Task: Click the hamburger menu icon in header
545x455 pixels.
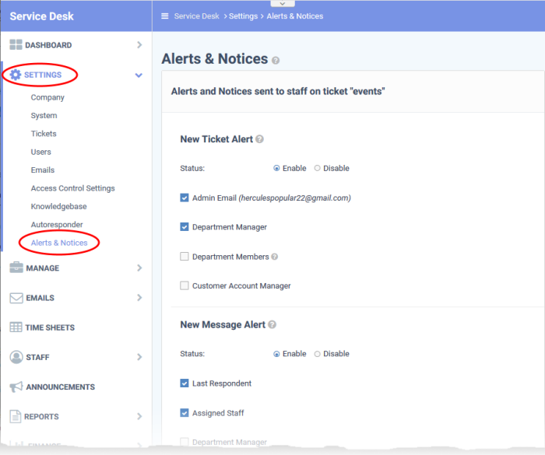Action: 164,16
